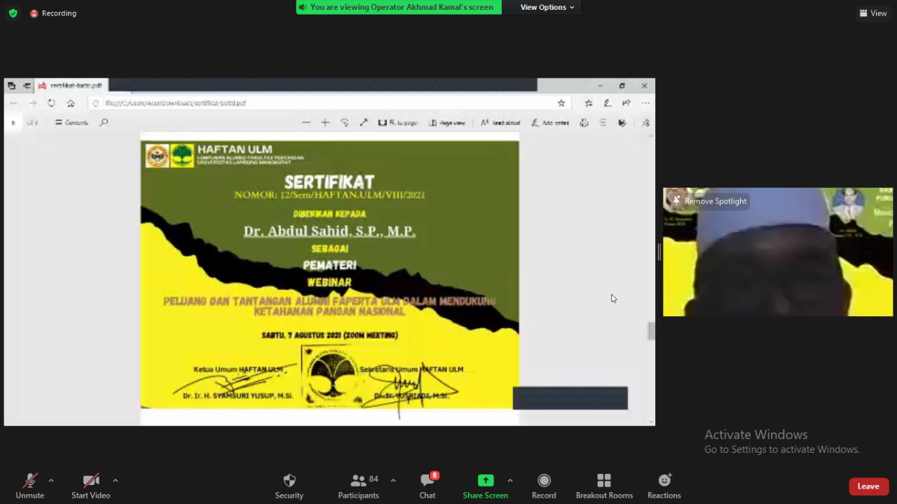The height and width of the screenshot is (504, 897).
Task: Click the browser tab actions icon at far left
Action: tap(11, 86)
